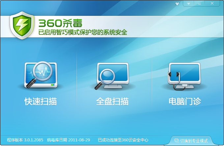Click the 360 green shield logo
This screenshot has height=146, width=224.
pos(22,25)
